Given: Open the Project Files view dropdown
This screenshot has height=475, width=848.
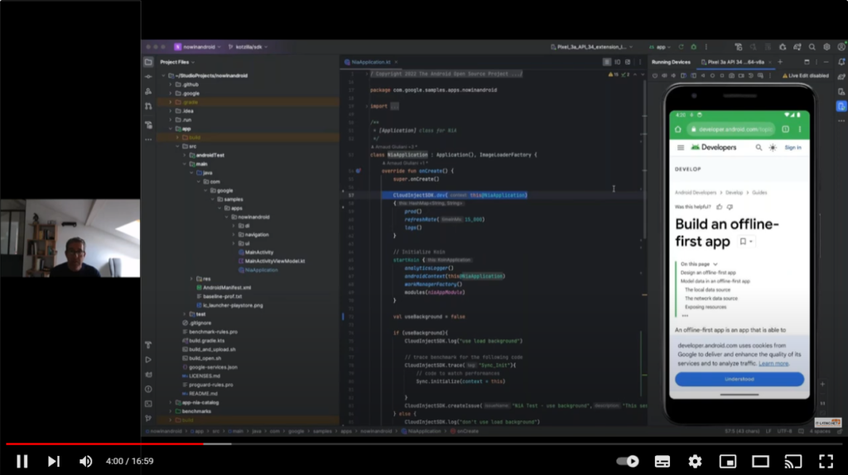Looking at the screenshot, I should (178, 62).
